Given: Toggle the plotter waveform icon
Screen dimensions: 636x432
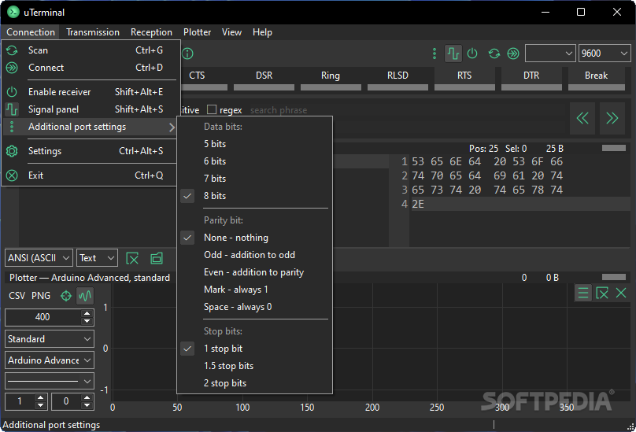Looking at the screenshot, I should click(85, 296).
